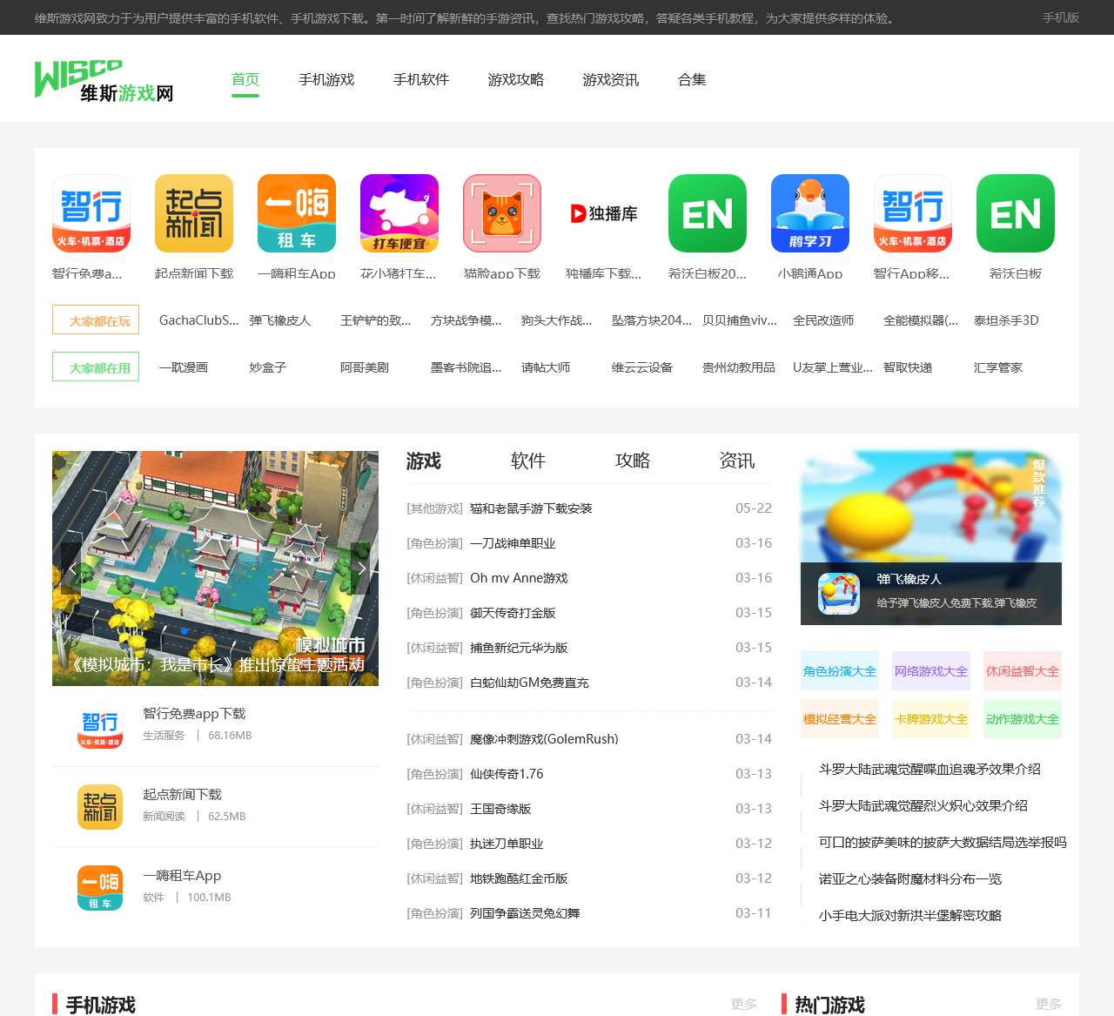
Task: Click 智取快递 in the 大家都在用 row
Action: tap(908, 367)
